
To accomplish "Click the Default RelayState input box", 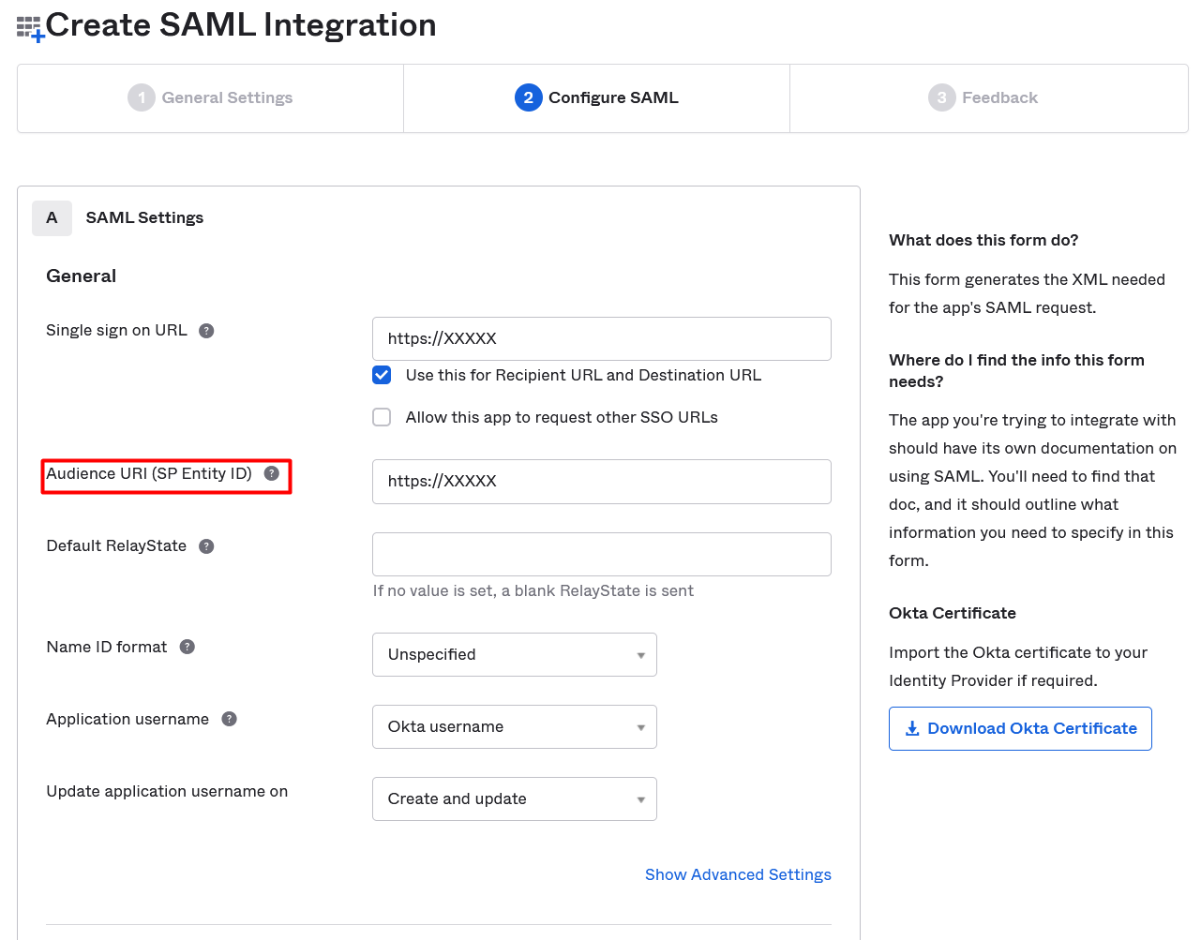I will click(601, 554).
